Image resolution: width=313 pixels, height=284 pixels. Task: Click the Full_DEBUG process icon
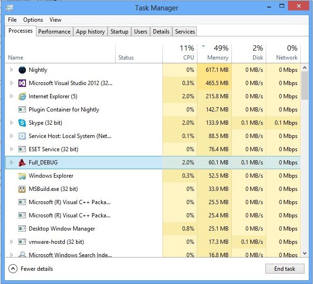[x=22, y=163]
